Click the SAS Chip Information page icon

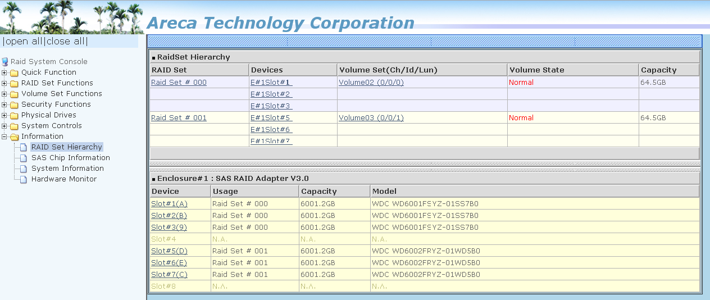tap(24, 158)
